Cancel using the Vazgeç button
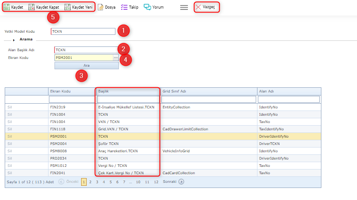The height and width of the screenshot is (200, 357). (207, 7)
